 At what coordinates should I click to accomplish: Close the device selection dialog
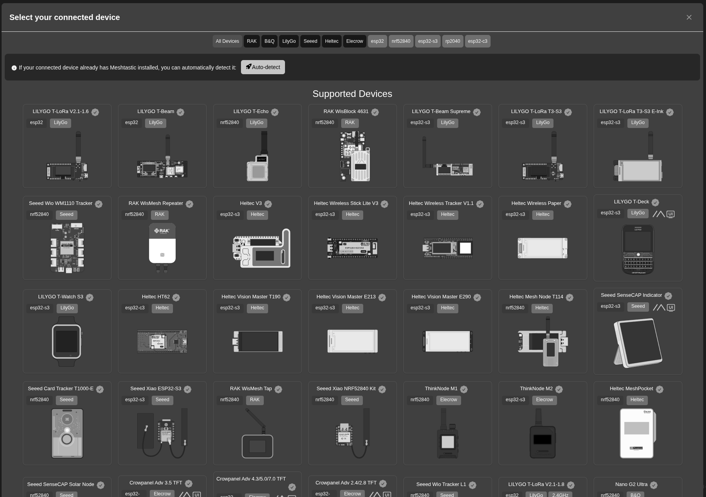coord(689,17)
